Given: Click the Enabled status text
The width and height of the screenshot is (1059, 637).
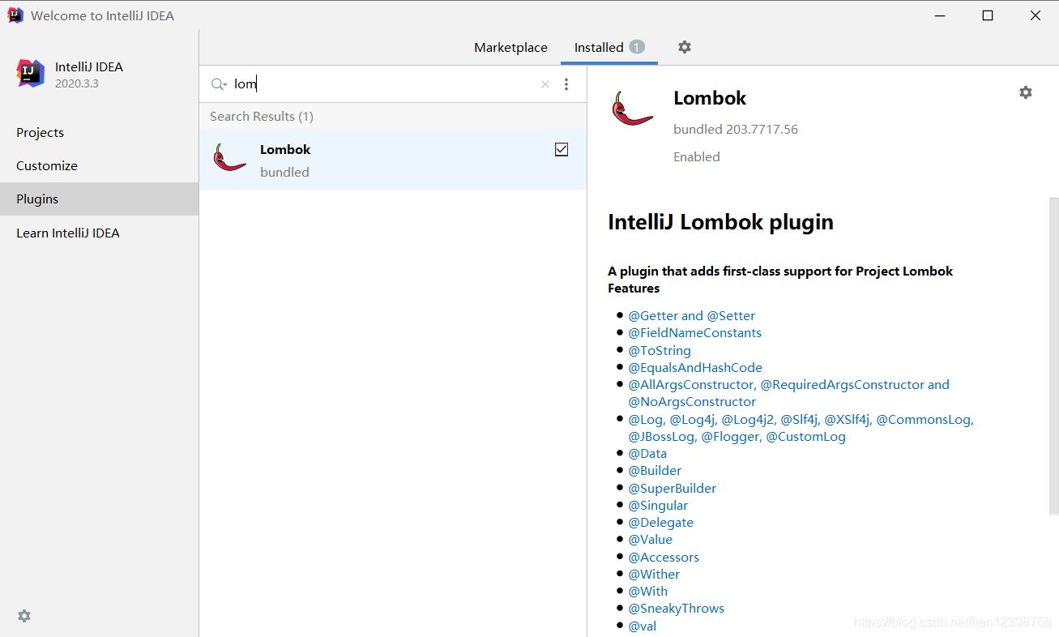Looking at the screenshot, I should [696, 156].
